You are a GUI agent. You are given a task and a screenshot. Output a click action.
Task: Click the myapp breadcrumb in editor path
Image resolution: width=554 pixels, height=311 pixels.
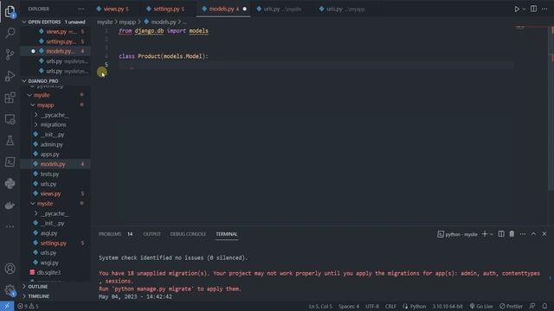click(127, 22)
